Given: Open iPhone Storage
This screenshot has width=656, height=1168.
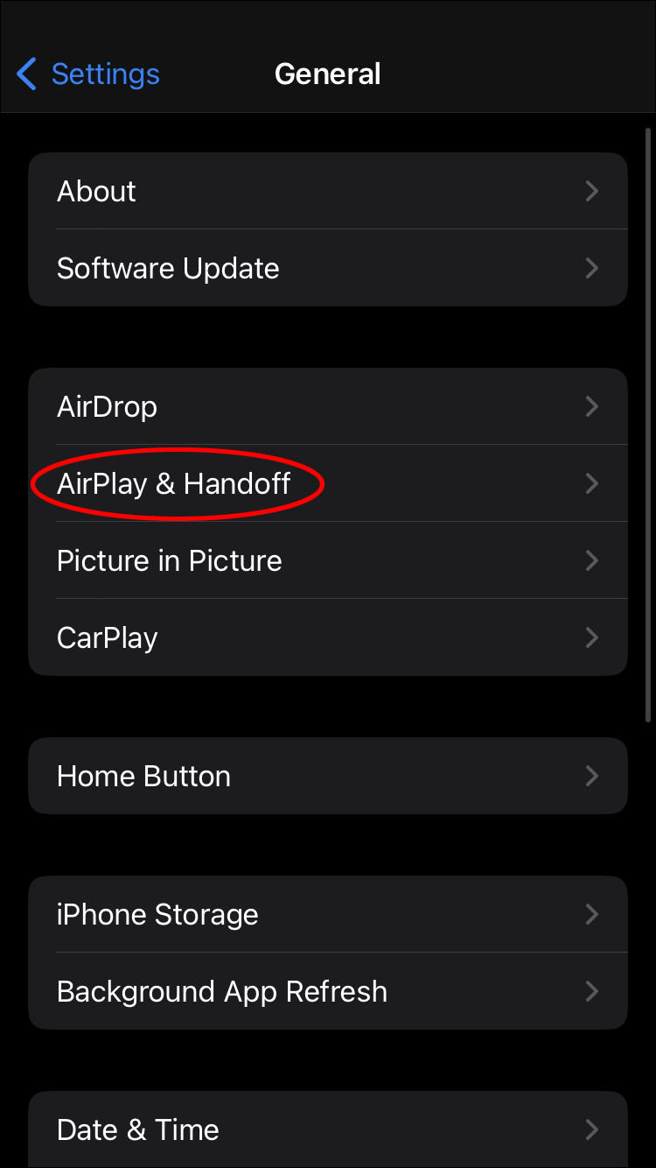Looking at the screenshot, I should pyautogui.click(x=328, y=914).
